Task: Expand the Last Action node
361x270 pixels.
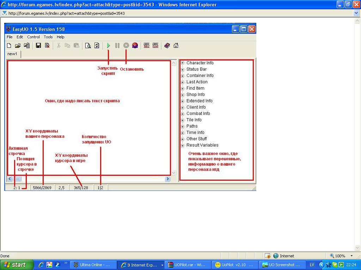Action: (x=182, y=82)
